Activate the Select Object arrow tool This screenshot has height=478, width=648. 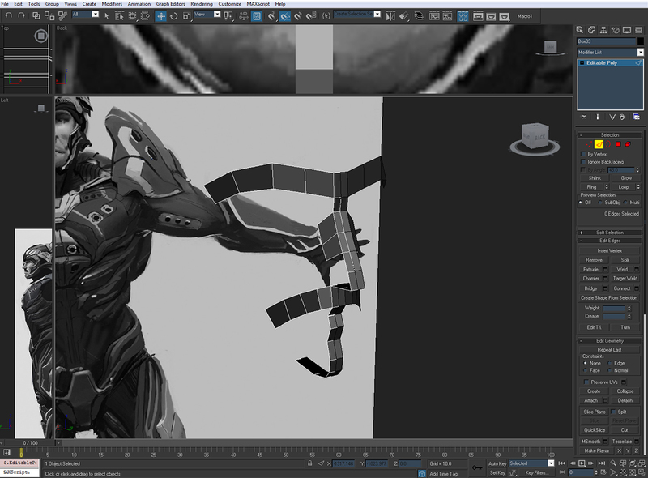[107, 15]
